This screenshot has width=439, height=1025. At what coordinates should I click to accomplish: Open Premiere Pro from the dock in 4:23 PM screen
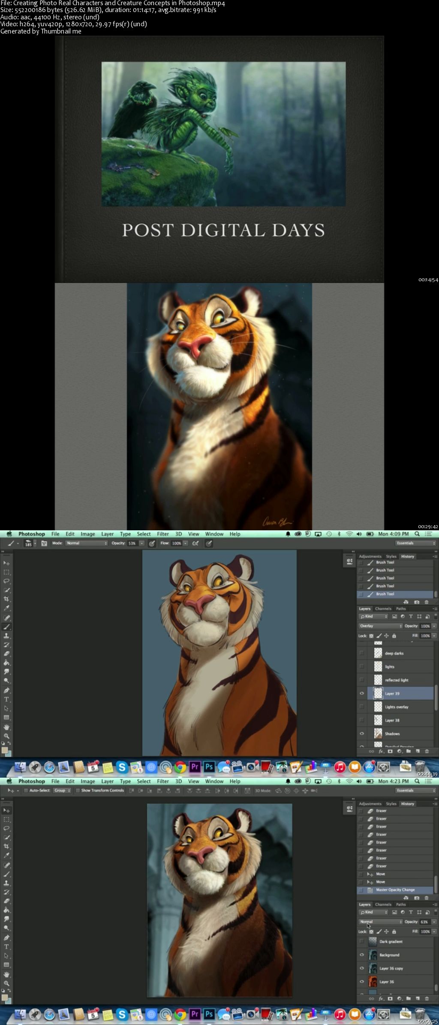pos(195,1014)
